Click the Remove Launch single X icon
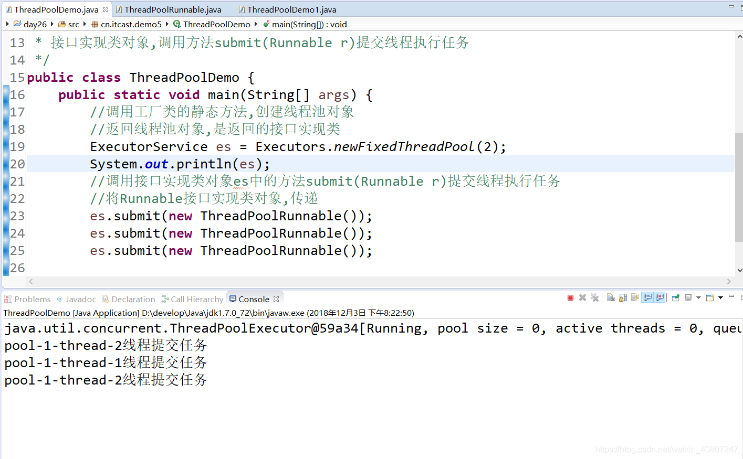This screenshot has width=743, height=459. click(582, 297)
